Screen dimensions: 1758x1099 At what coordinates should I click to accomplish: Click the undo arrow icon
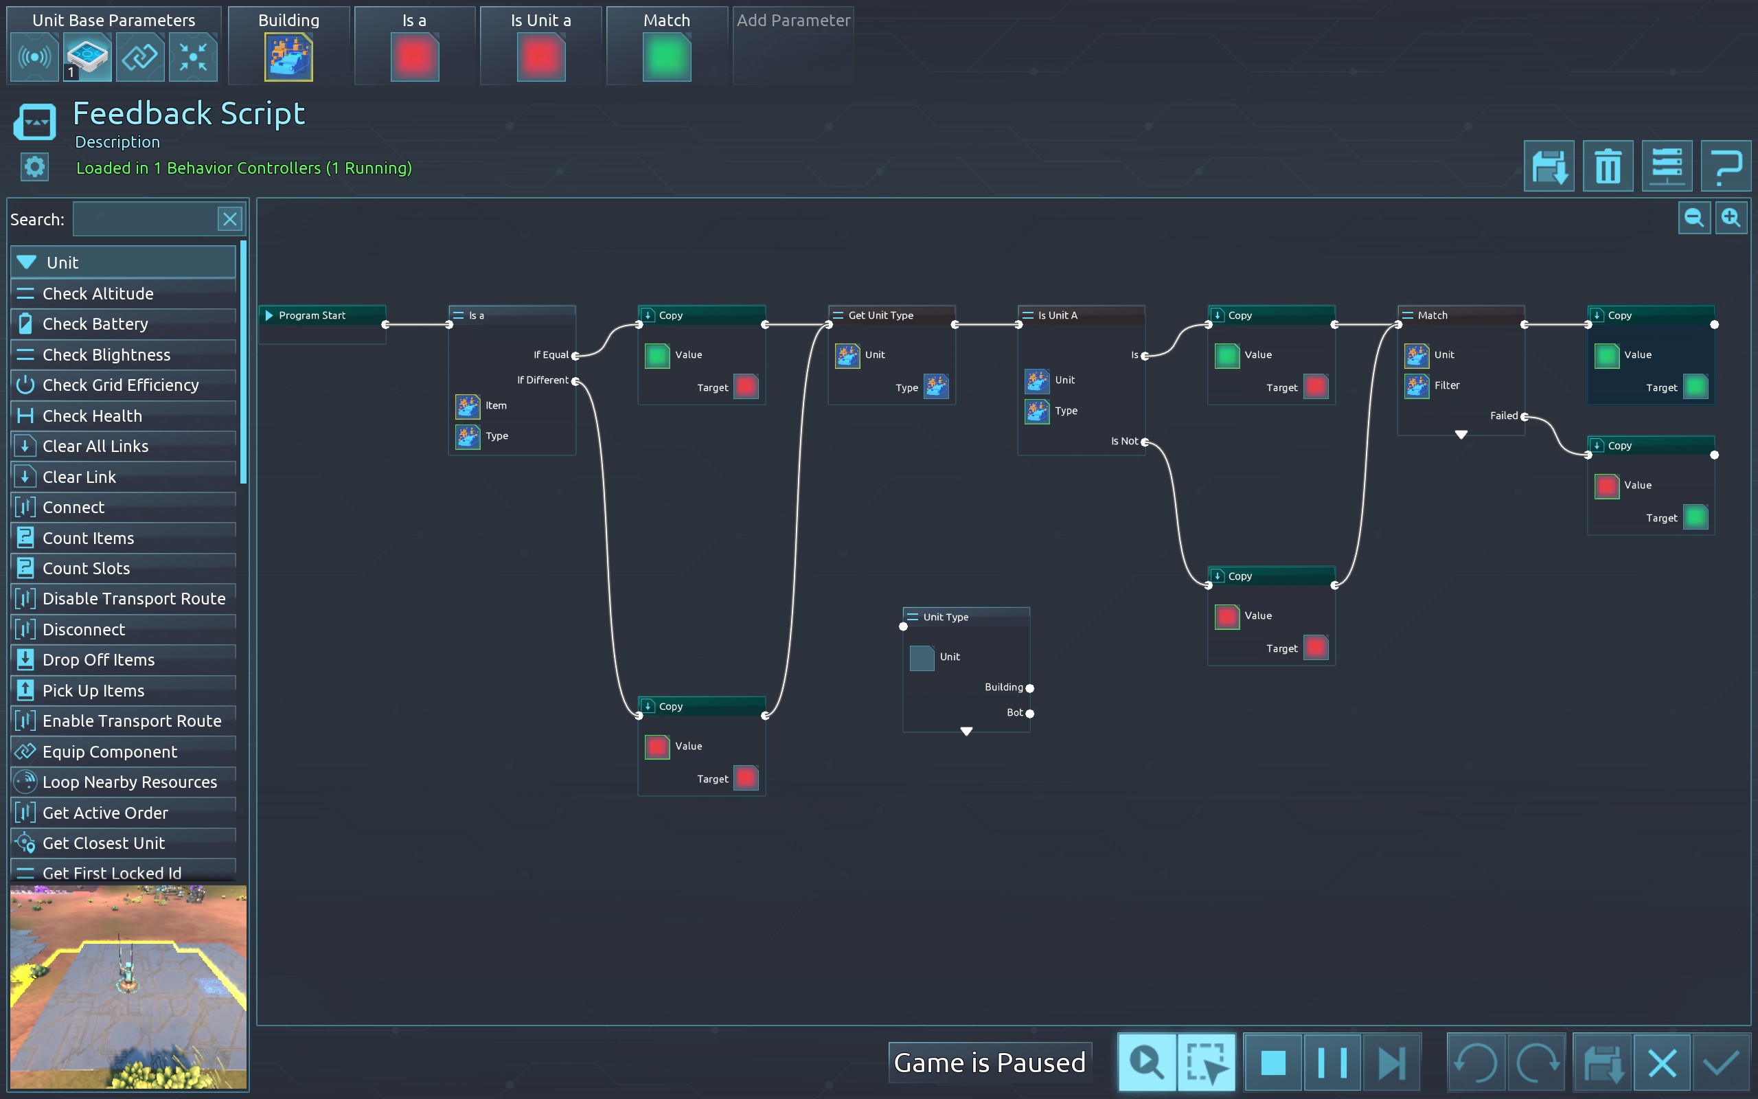pyautogui.click(x=1475, y=1063)
